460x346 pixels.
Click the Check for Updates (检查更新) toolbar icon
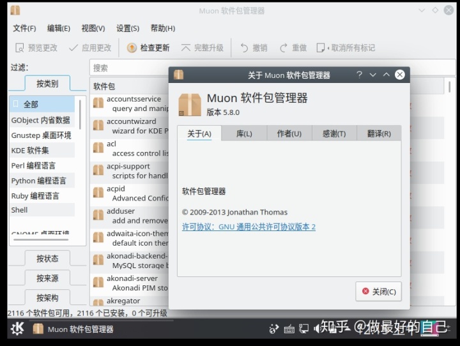tap(132, 47)
